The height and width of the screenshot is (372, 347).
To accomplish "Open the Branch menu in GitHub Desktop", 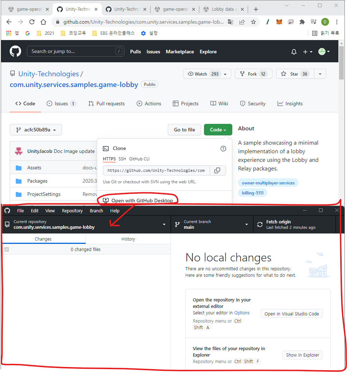I will (x=96, y=211).
